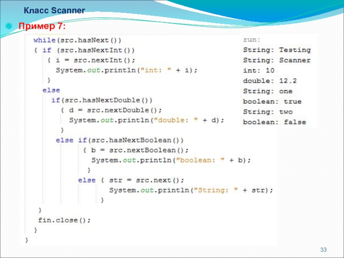Click the code 'i = src.nextInt();'
Image resolution: width=344 pixels, height=258 pixels.
click(95, 60)
